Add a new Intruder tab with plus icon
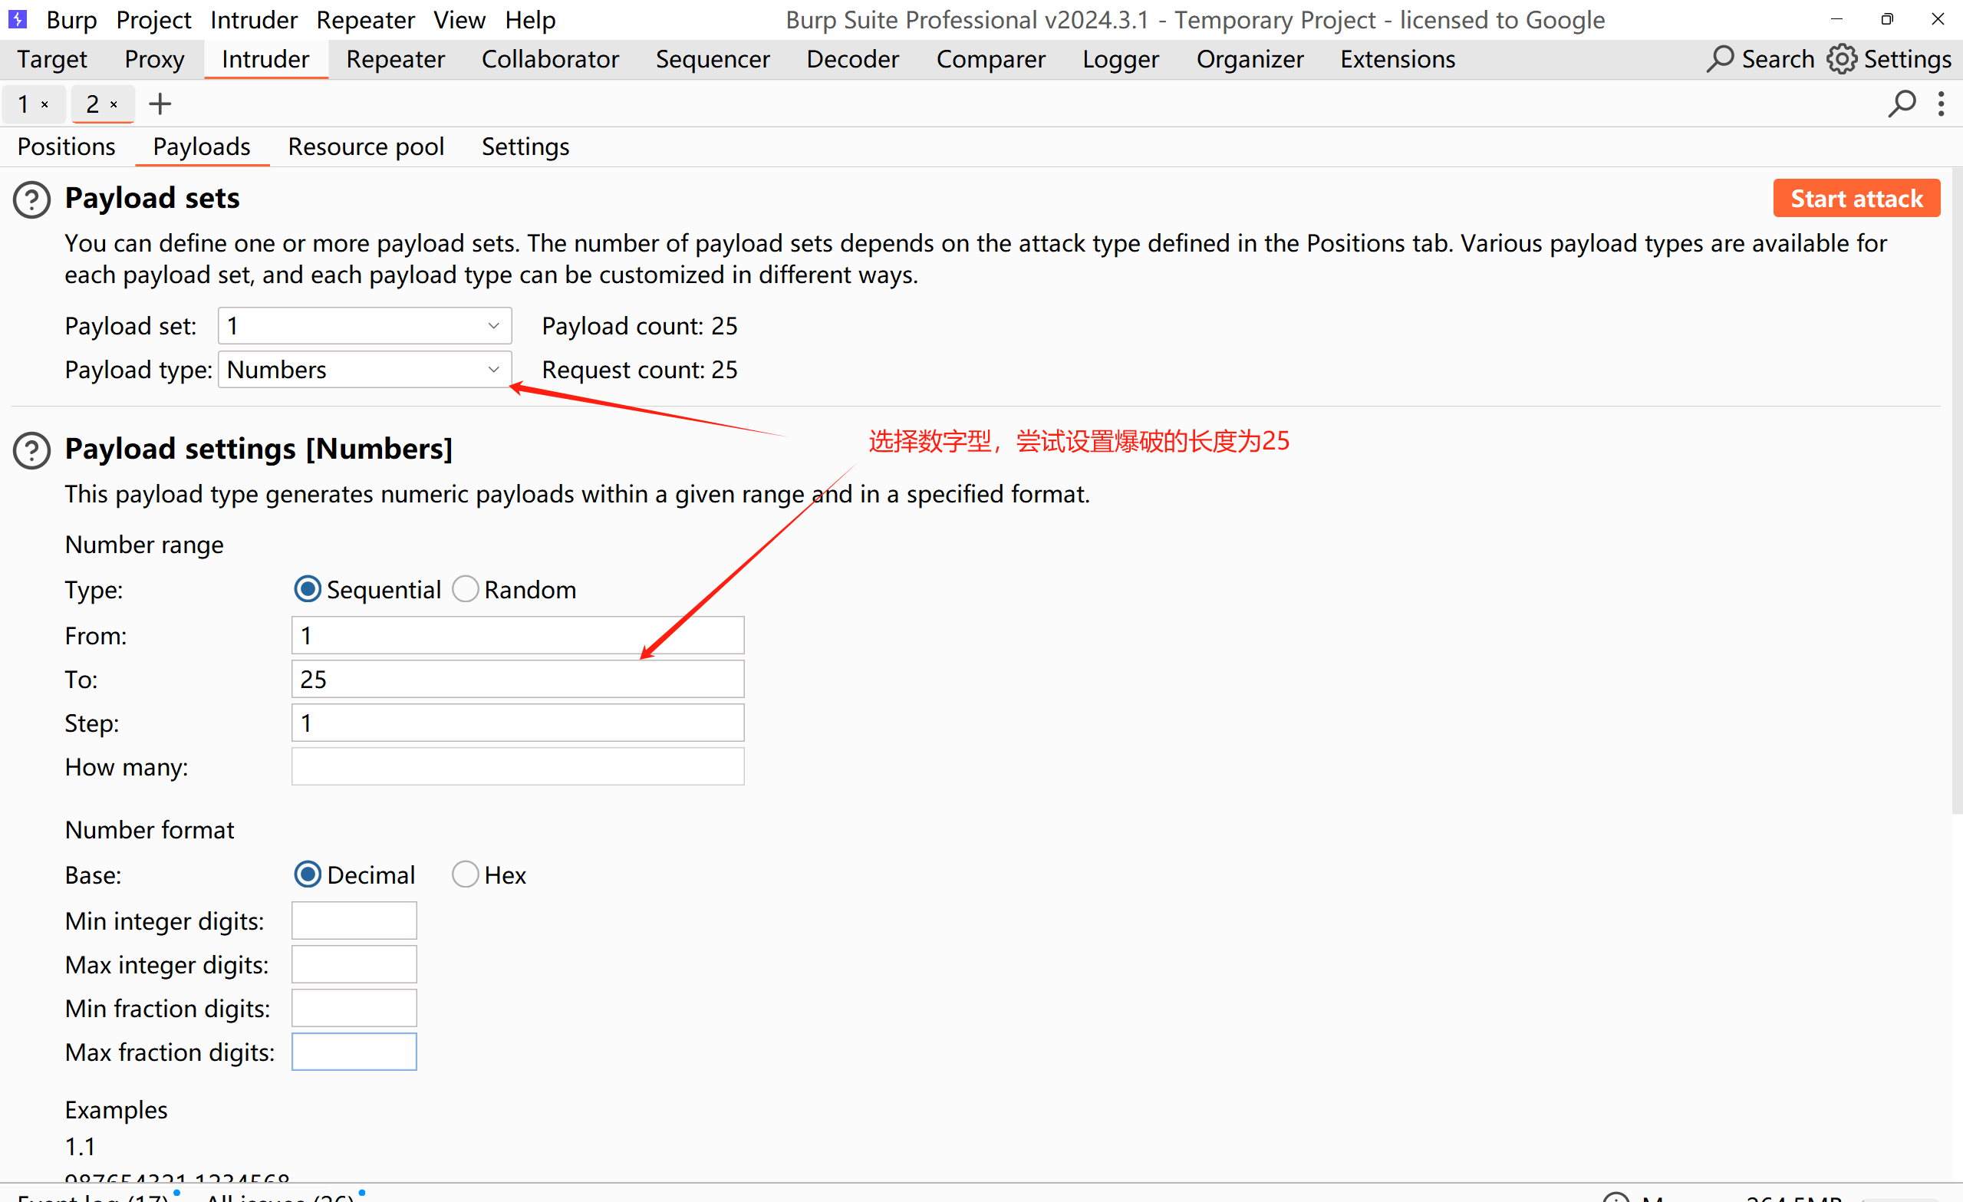1963x1202 pixels. [160, 104]
